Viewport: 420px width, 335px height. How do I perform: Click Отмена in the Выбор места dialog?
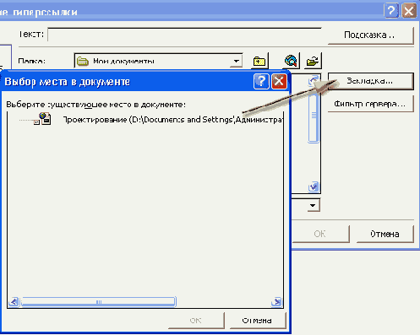(x=258, y=321)
